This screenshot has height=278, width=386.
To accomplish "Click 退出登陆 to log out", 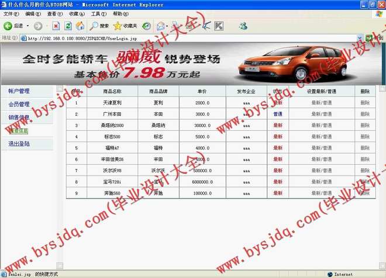I will [19, 143].
